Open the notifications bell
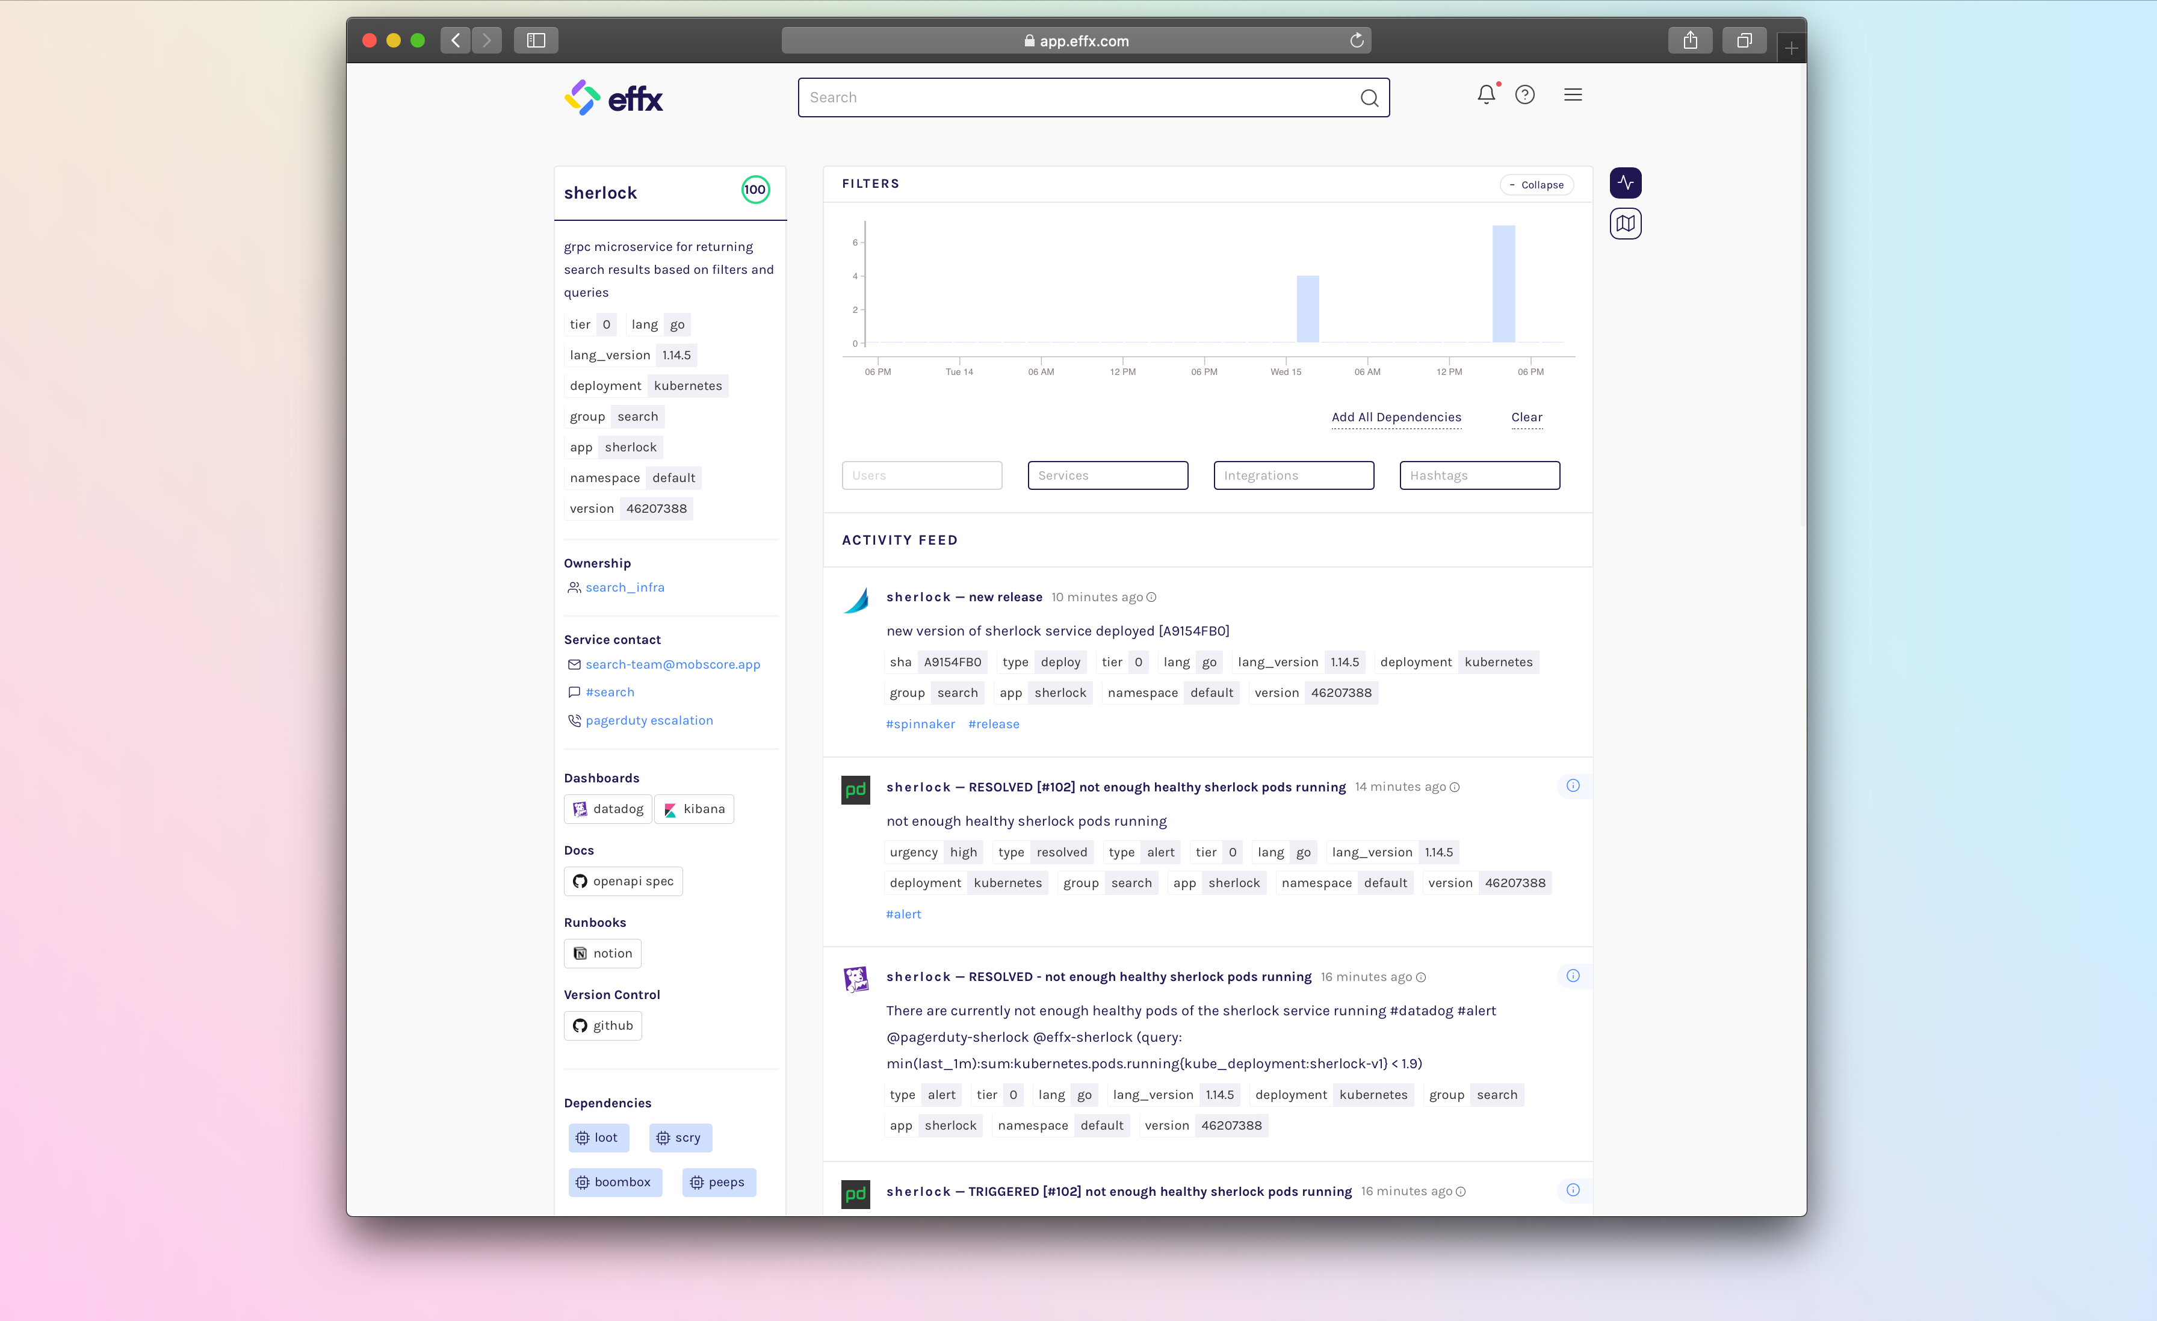Image resolution: width=2157 pixels, height=1321 pixels. click(1487, 94)
